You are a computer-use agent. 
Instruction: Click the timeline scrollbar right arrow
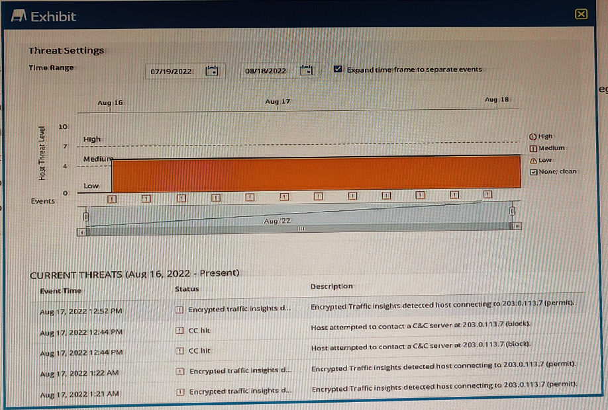[x=518, y=226]
